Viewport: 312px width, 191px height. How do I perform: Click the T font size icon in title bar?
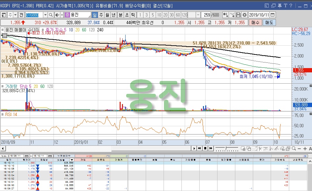pos(285,6)
